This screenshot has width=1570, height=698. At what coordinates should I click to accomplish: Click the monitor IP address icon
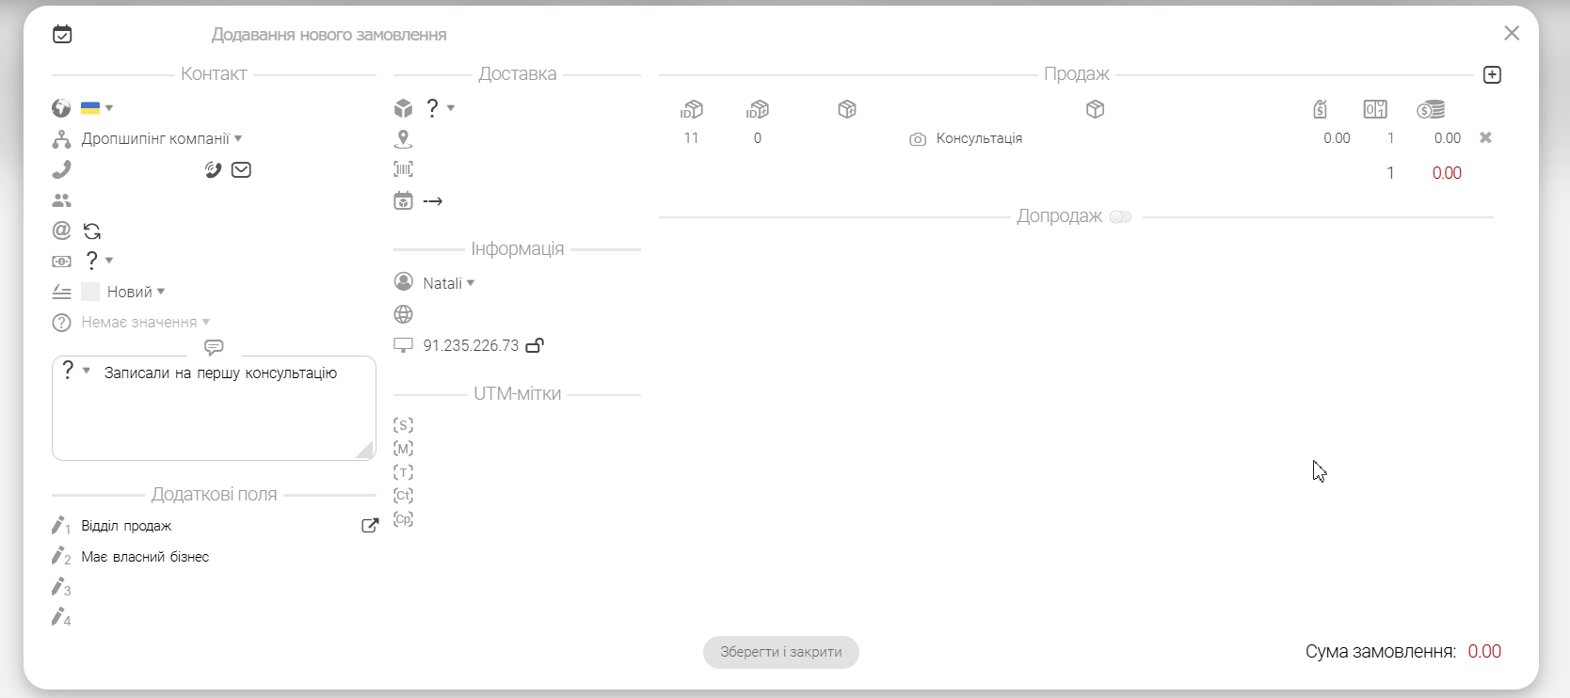(403, 345)
